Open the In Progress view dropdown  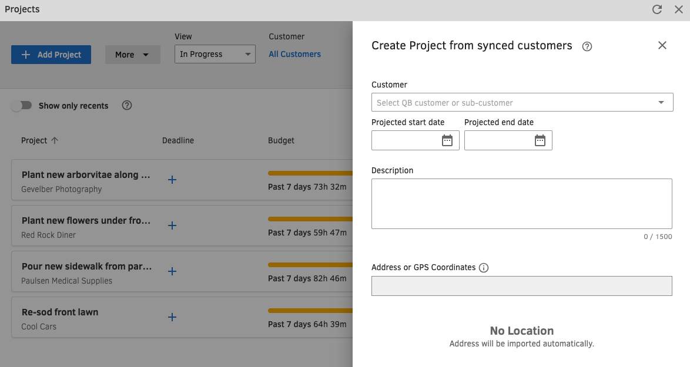click(215, 54)
